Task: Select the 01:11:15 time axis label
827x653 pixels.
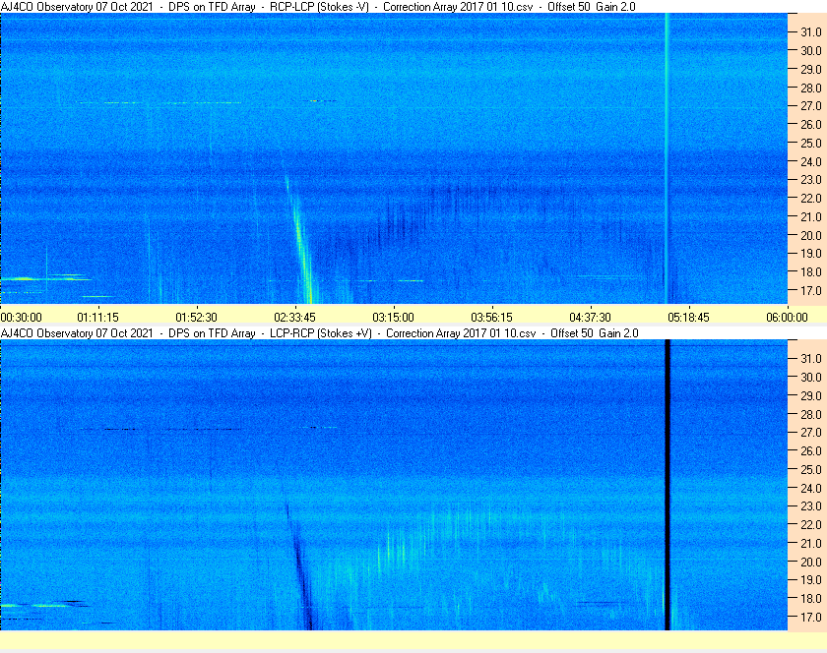Action: (98, 318)
